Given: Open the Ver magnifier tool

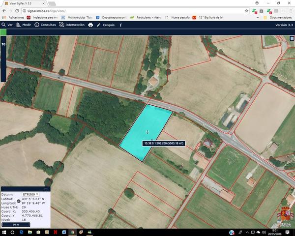Looking at the screenshot, I should [7, 25].
